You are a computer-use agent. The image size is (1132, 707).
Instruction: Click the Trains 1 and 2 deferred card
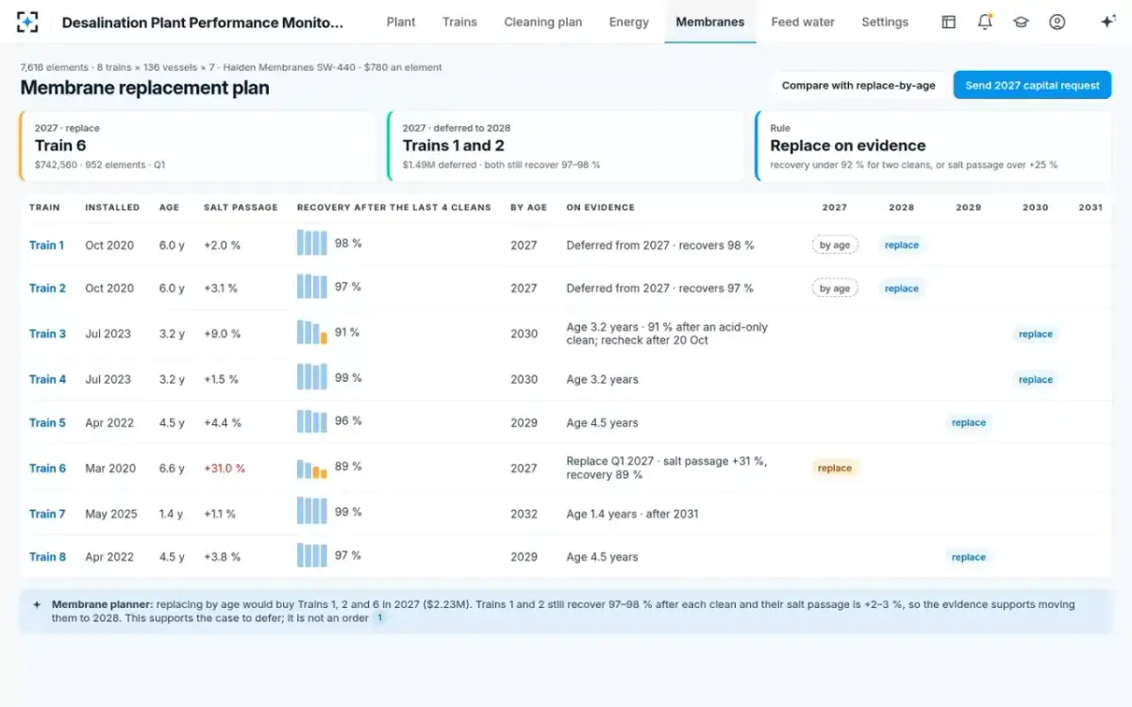pyautogui.click(x=565, y=146)
